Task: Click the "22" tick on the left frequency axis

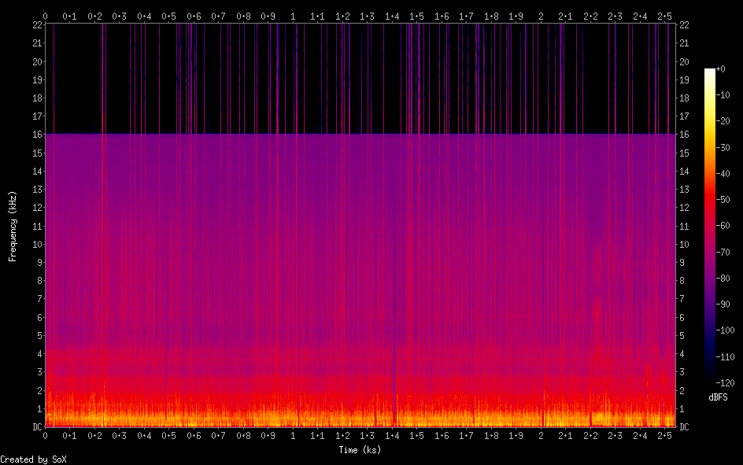Action: [38, 25]
